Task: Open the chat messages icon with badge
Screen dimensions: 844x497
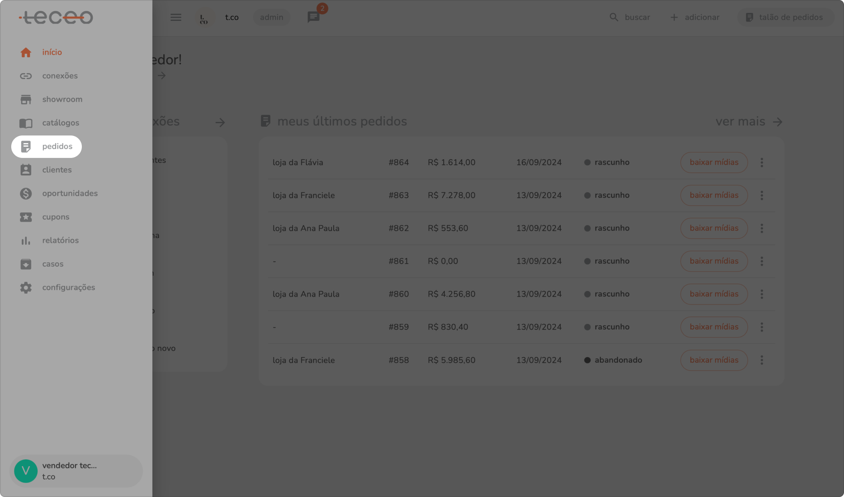Action: point(313,17)
